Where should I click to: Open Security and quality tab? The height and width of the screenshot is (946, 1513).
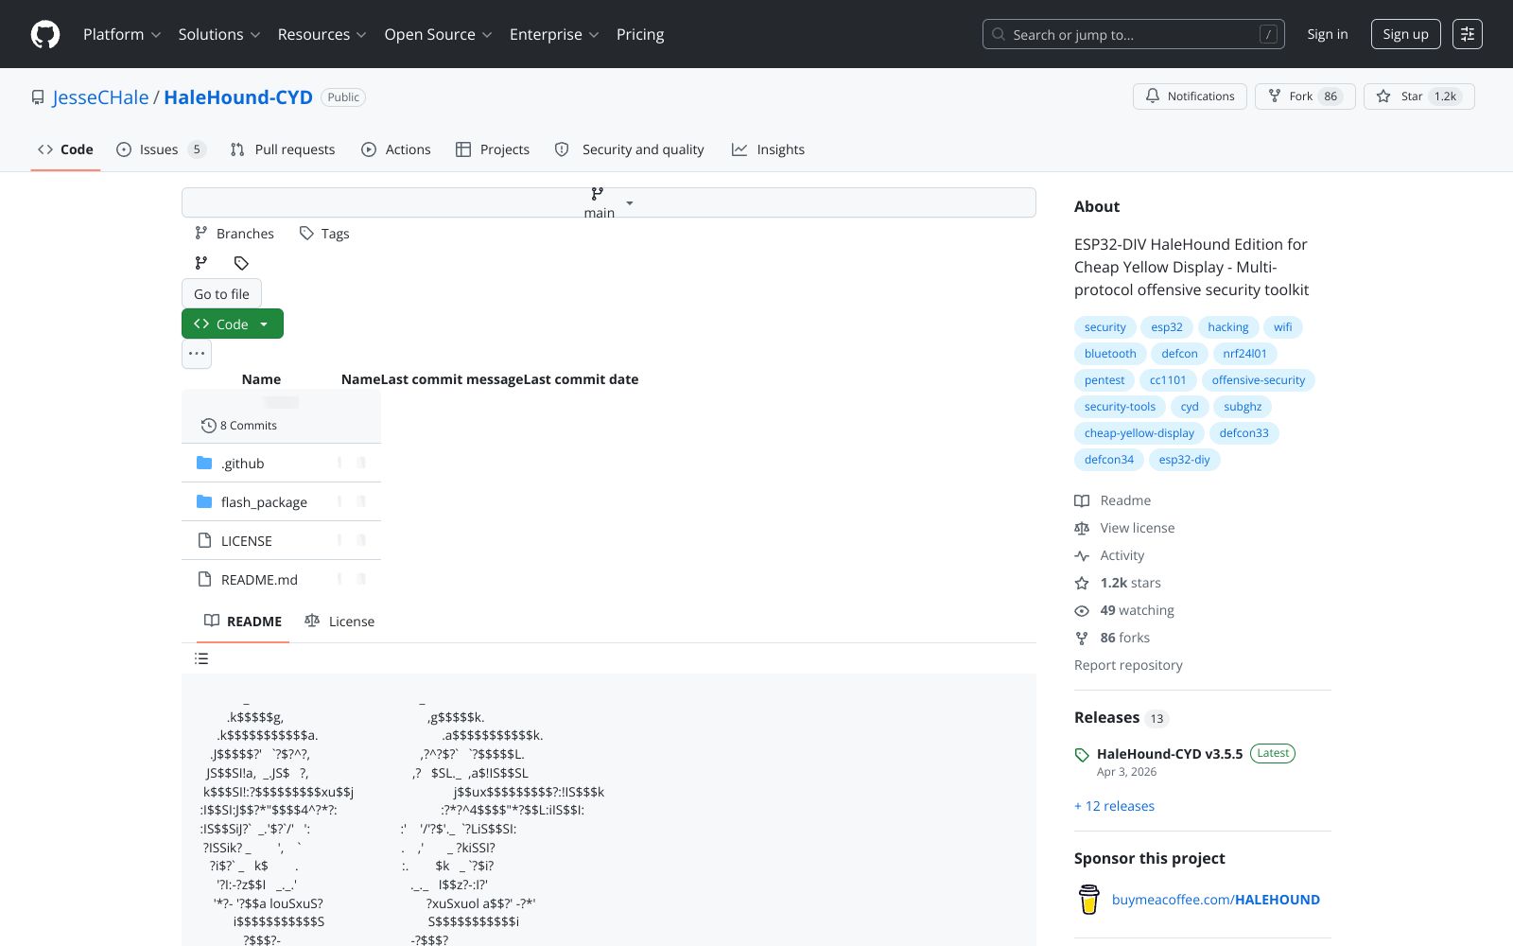pos(630,149)
